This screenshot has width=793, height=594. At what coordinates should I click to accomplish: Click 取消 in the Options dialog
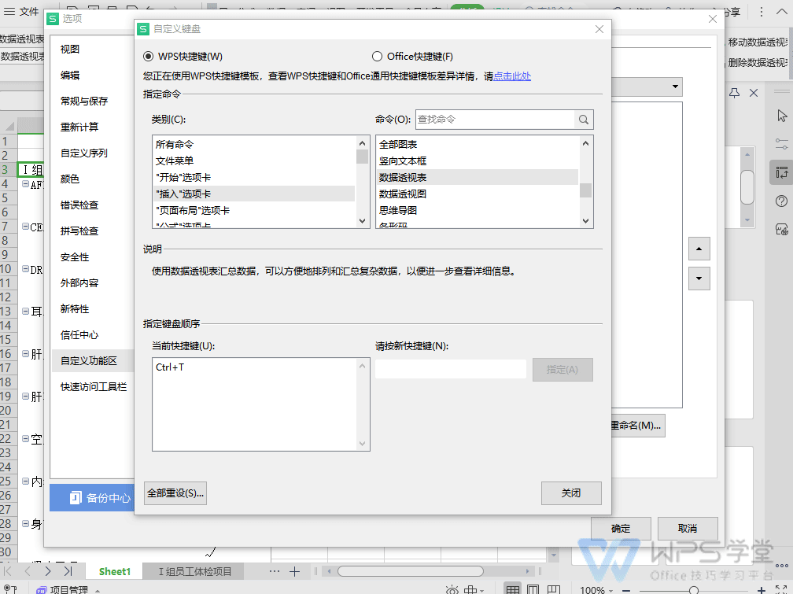(x=688, y=529)
